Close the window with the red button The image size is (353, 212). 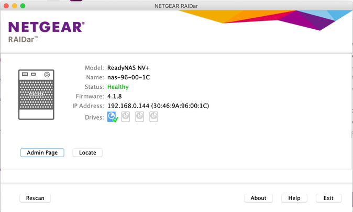click(6, 5)
